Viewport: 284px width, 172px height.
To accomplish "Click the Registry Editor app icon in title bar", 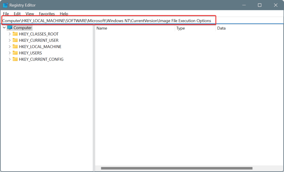I will click(5, 5).
